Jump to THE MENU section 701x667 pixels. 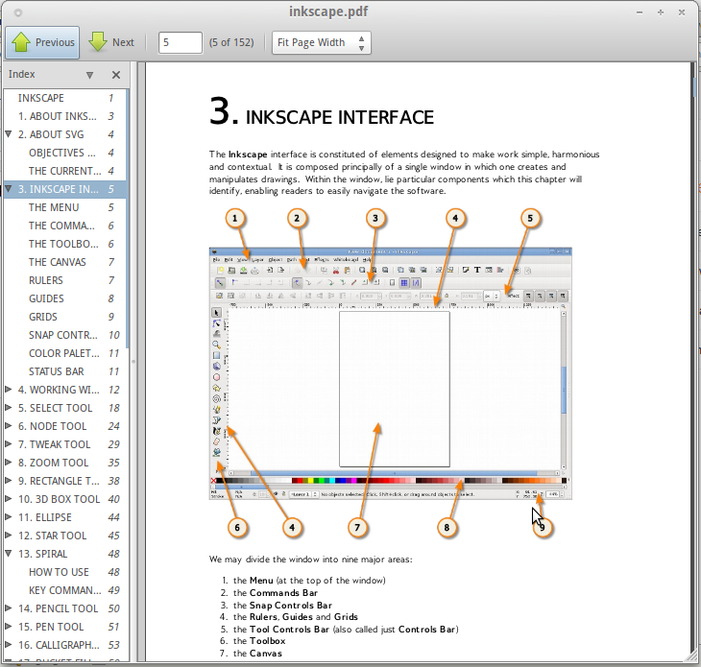65,207
